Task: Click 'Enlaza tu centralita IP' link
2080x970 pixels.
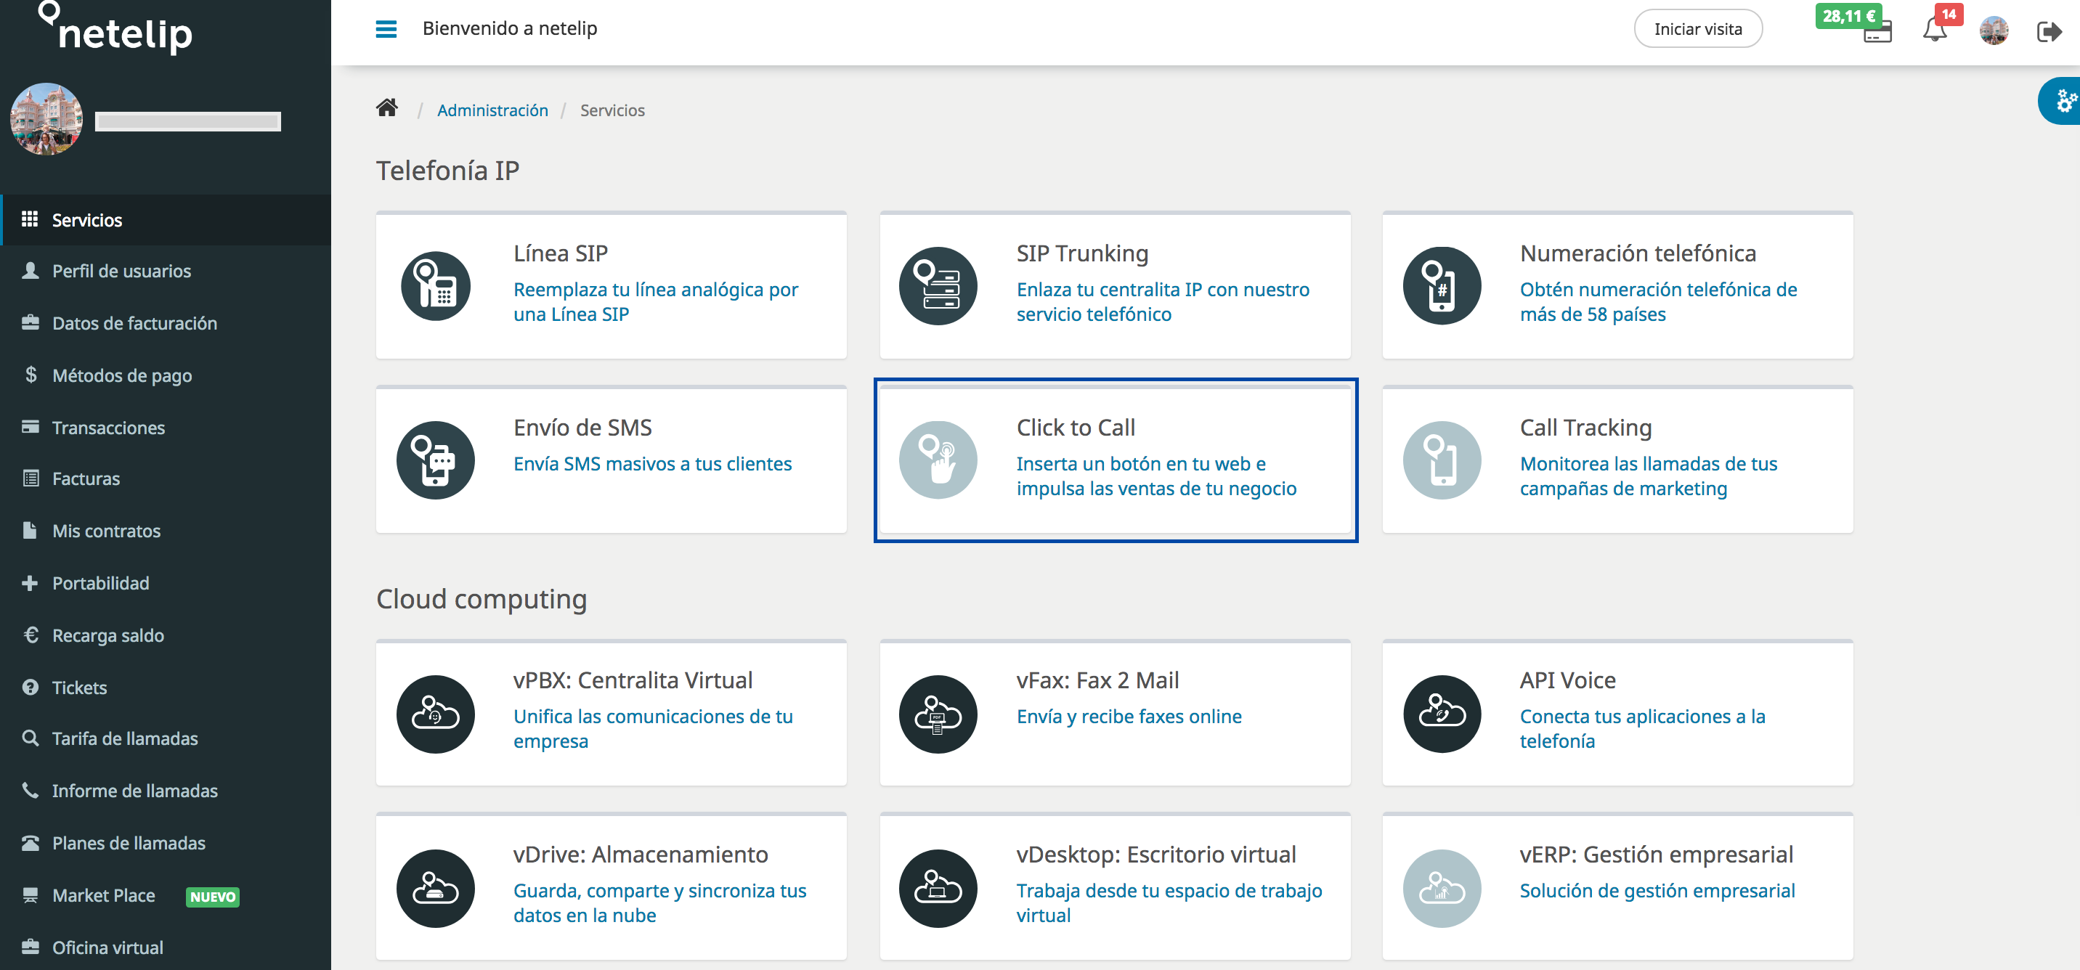Action: (x=1163, y=302)
